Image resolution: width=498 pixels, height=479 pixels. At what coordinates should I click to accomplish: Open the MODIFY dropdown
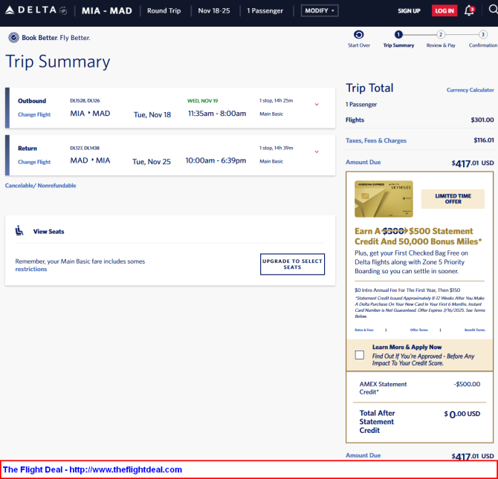click(320, 10)
